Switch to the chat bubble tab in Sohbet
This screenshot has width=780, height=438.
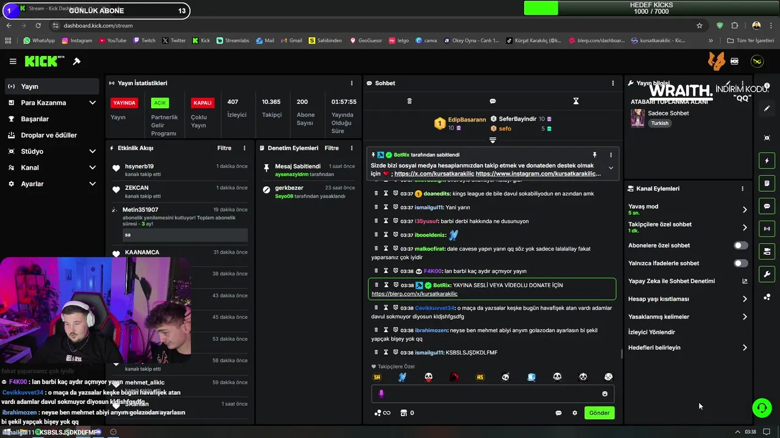(492, 101)
